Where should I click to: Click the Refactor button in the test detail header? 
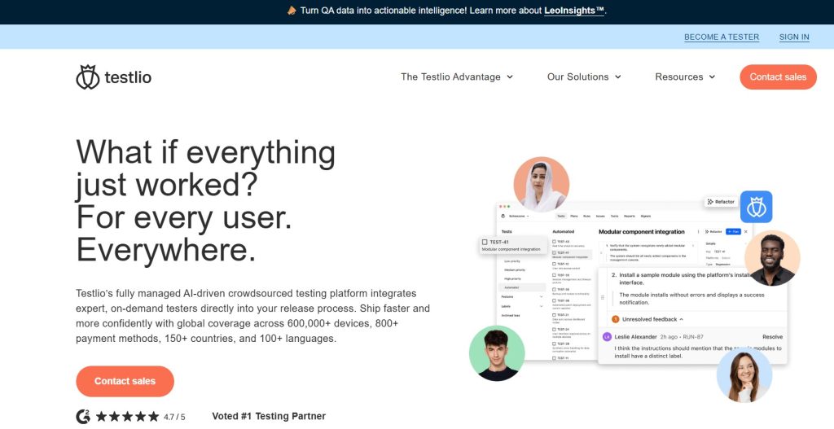713,232
